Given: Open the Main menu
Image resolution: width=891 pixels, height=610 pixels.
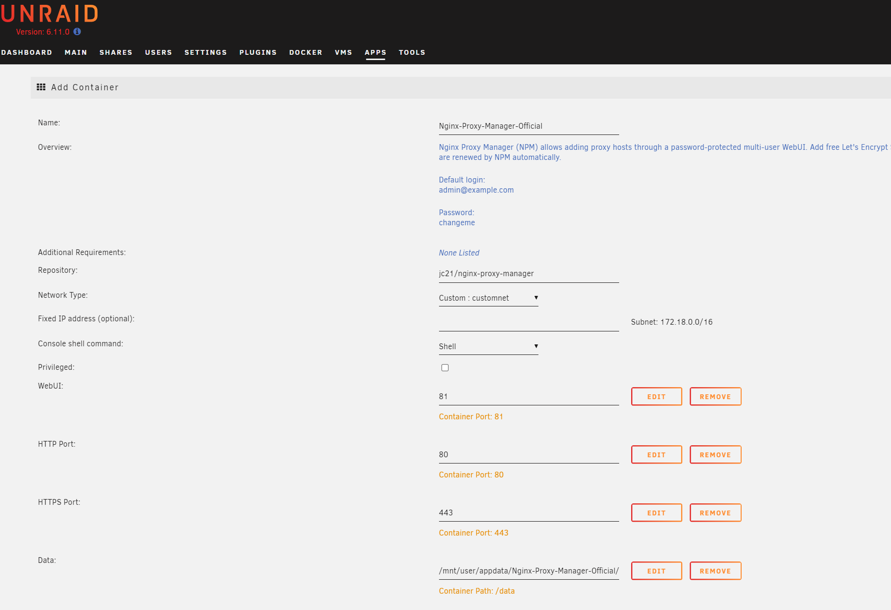Looking at the screenshot, I should click(76, 52).
